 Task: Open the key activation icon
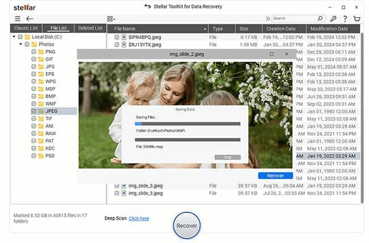[333, 19]
